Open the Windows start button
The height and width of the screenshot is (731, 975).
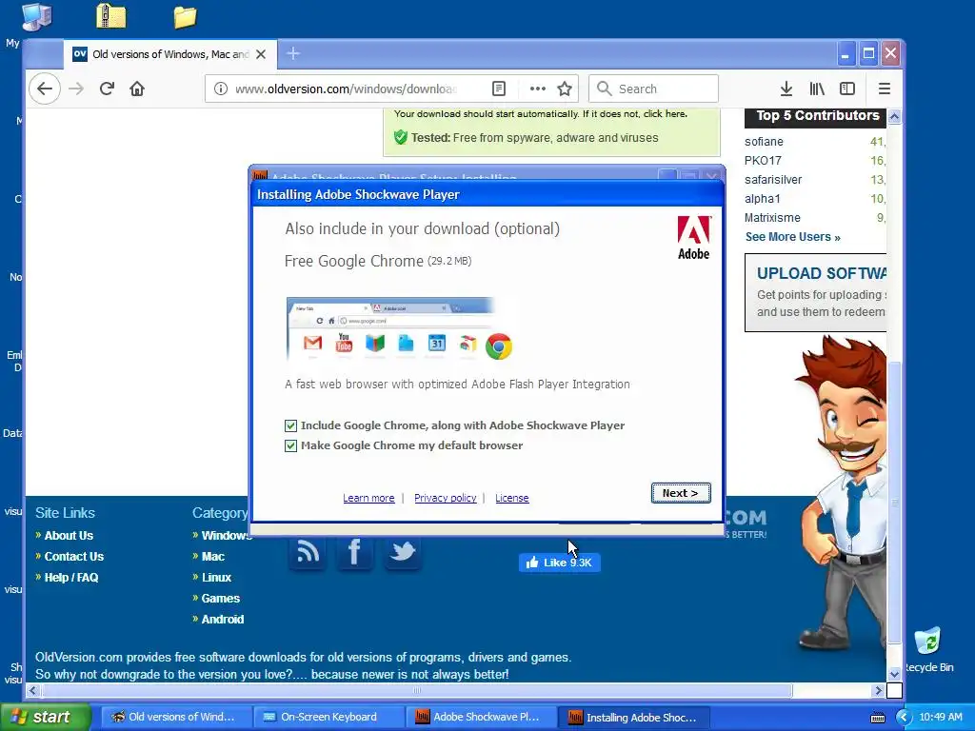point(45,717)
